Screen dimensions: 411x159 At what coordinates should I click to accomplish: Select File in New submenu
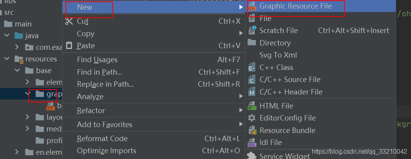(320, 18)
